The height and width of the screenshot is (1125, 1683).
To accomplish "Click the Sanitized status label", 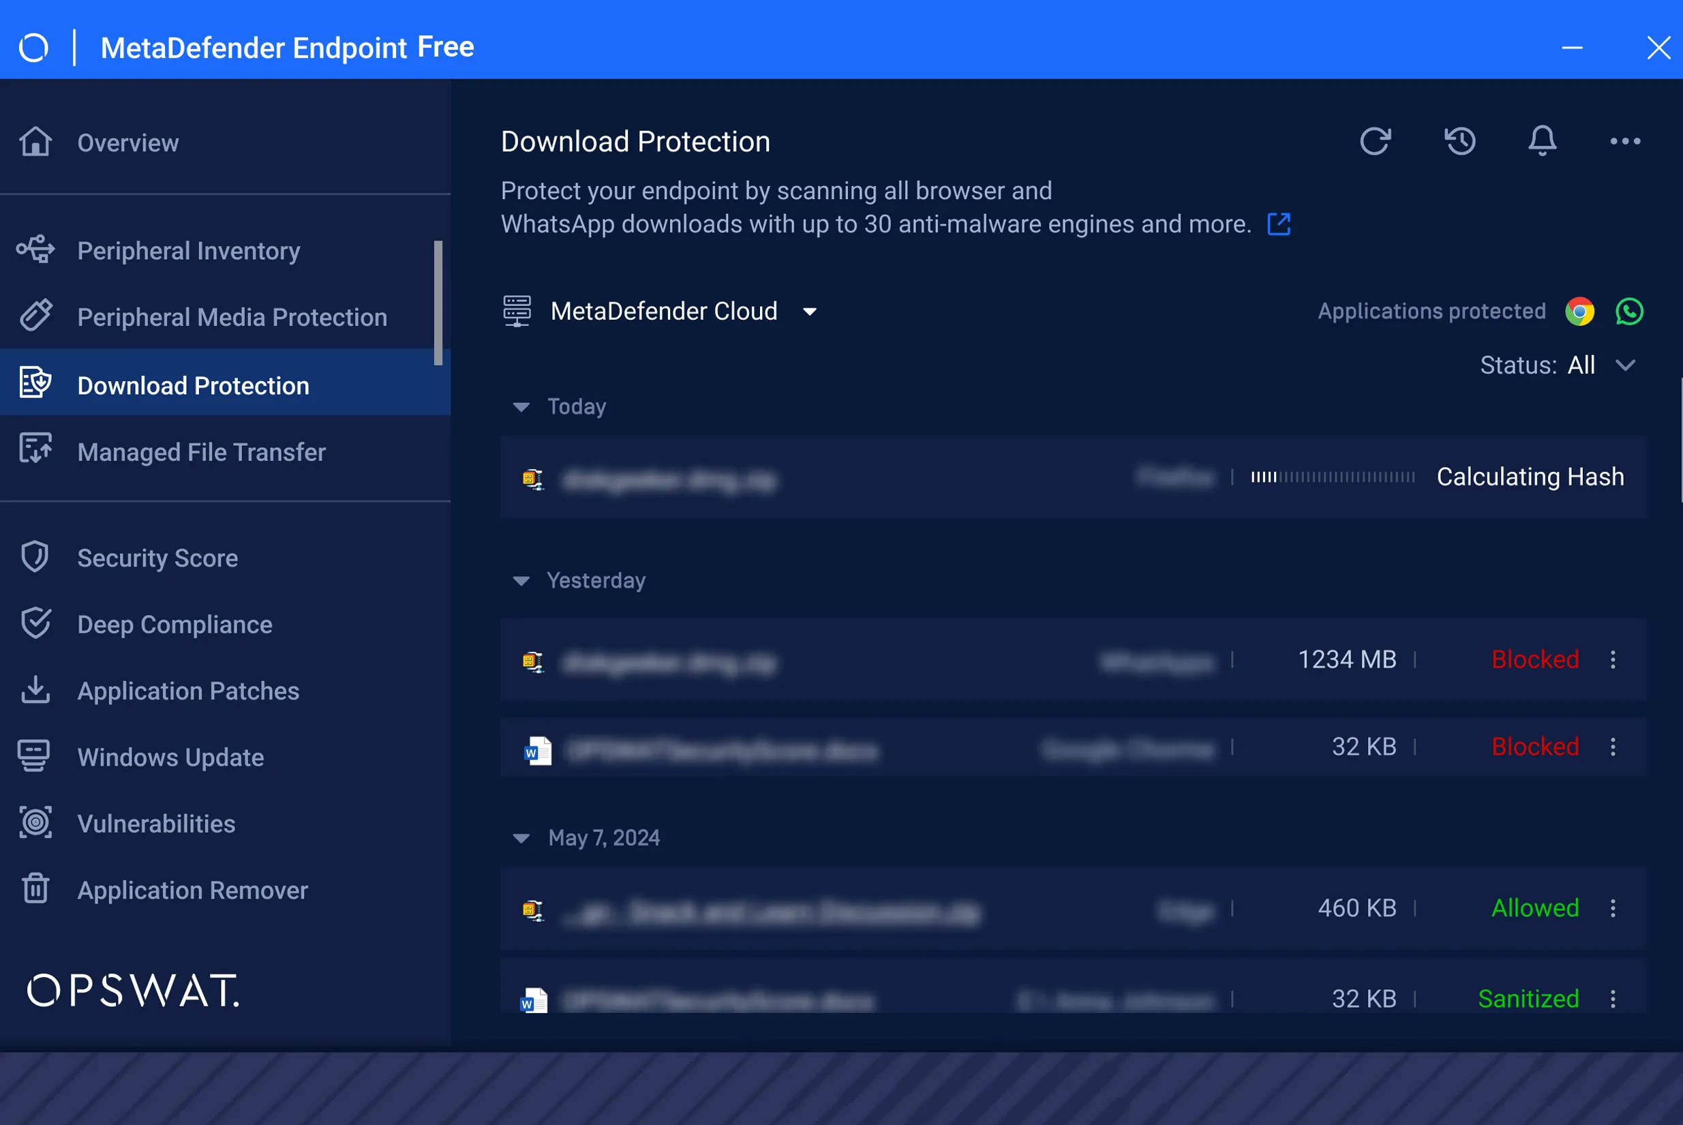I will [1528, 999].
